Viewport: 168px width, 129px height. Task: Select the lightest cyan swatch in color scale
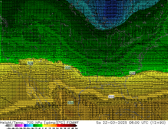32,126
